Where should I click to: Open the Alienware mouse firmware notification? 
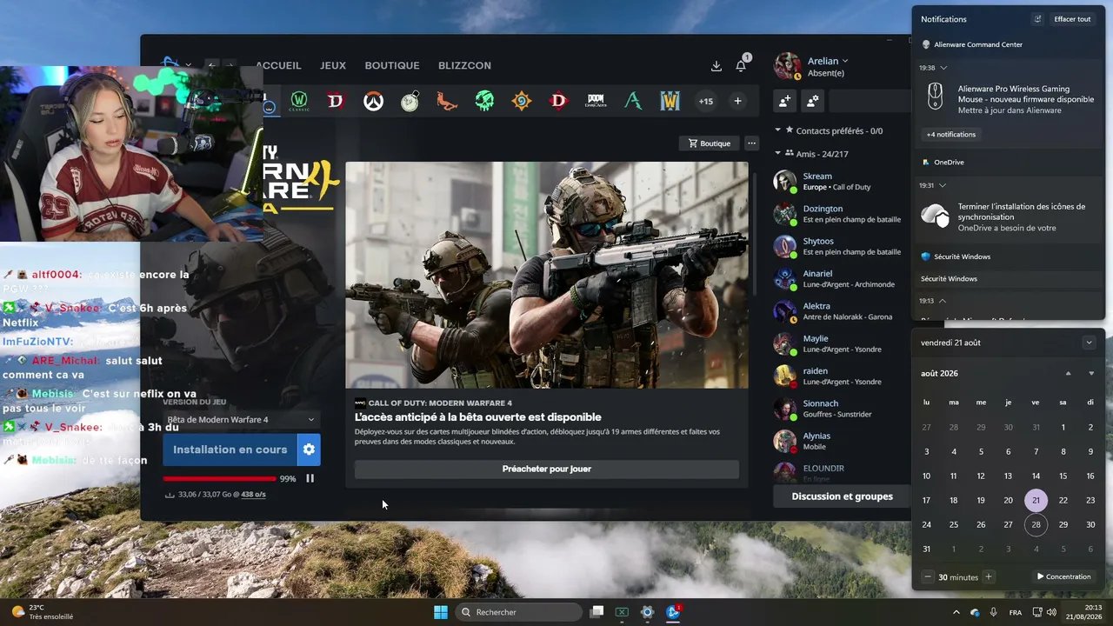[x=1009, y=99]
